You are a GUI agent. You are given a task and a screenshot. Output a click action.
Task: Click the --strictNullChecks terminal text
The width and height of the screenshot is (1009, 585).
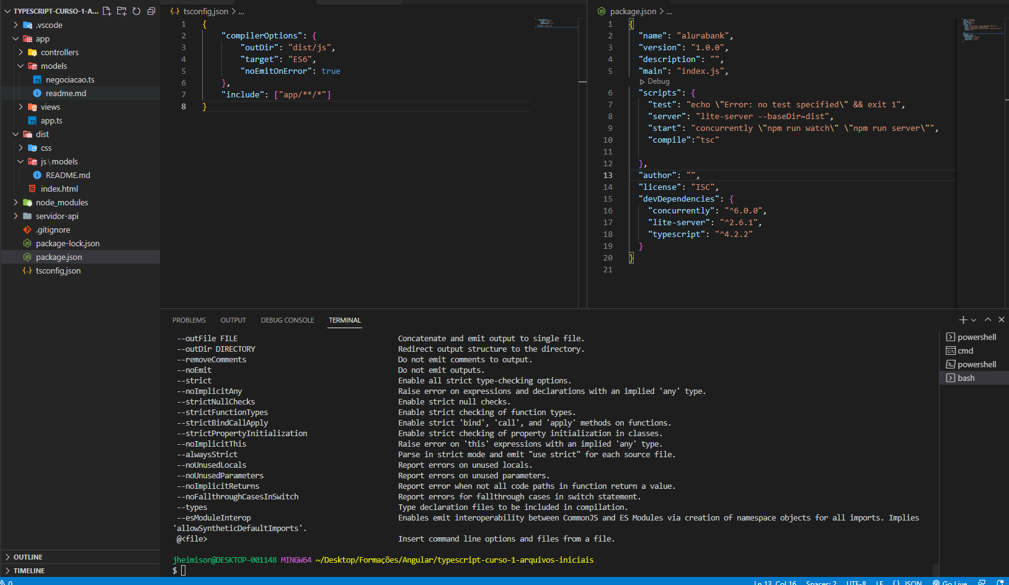216,402
